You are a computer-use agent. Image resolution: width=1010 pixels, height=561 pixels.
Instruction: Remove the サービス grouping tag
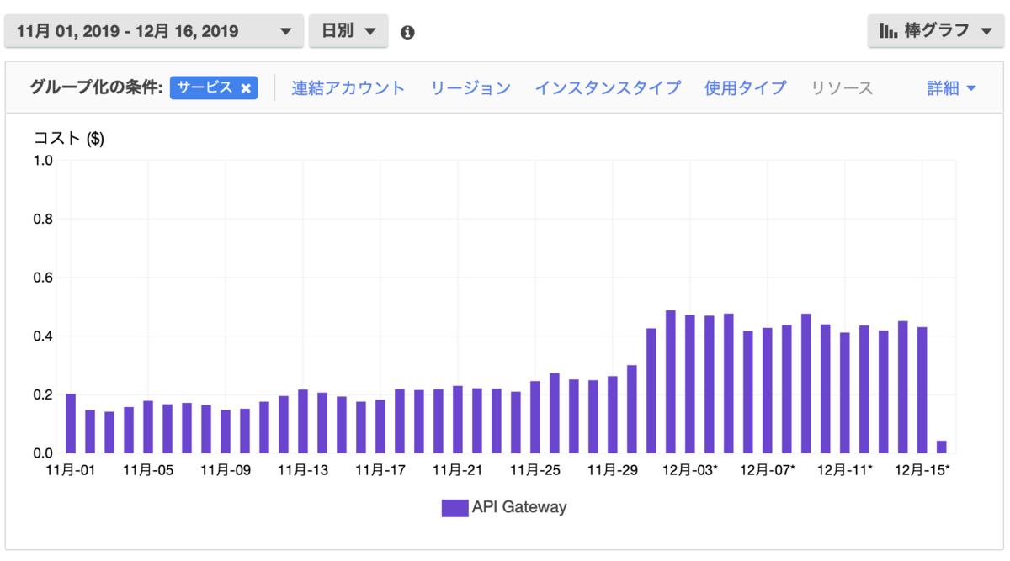246,88
